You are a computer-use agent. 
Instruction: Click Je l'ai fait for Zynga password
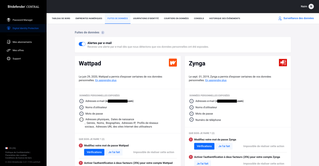tap(224, 146)
